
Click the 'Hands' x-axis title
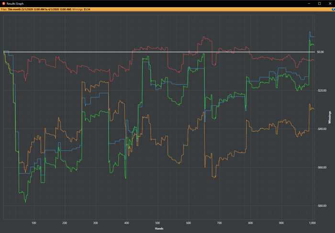159,229
